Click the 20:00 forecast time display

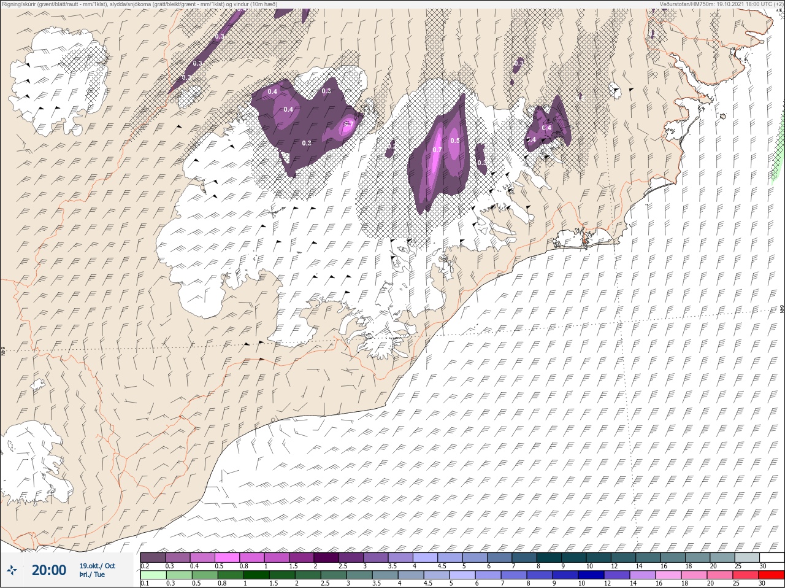49,570
